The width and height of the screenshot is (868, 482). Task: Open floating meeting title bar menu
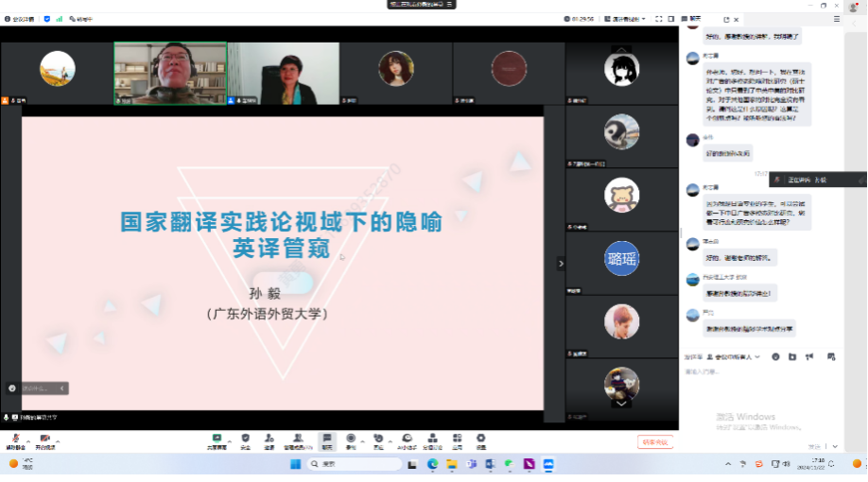pyautogui.click(x=449, y=4)
